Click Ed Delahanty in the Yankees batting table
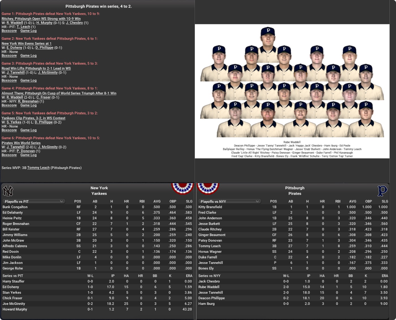Viewport: 396px width, 320px height. point(13,213)
